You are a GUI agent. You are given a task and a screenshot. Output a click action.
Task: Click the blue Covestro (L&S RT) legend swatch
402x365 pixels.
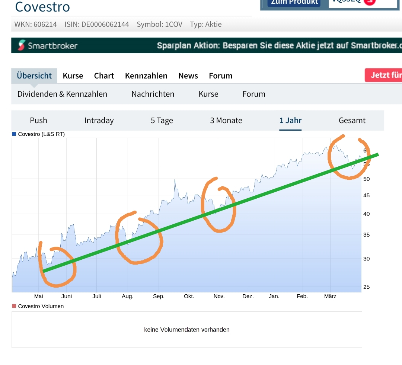14,134
